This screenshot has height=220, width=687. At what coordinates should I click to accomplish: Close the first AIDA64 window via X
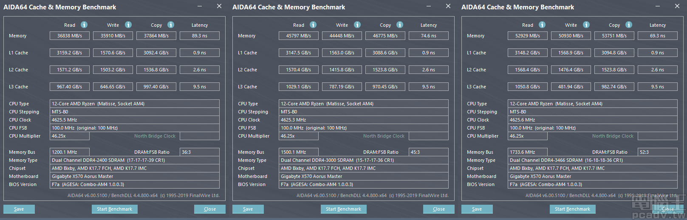coord(219,6)
